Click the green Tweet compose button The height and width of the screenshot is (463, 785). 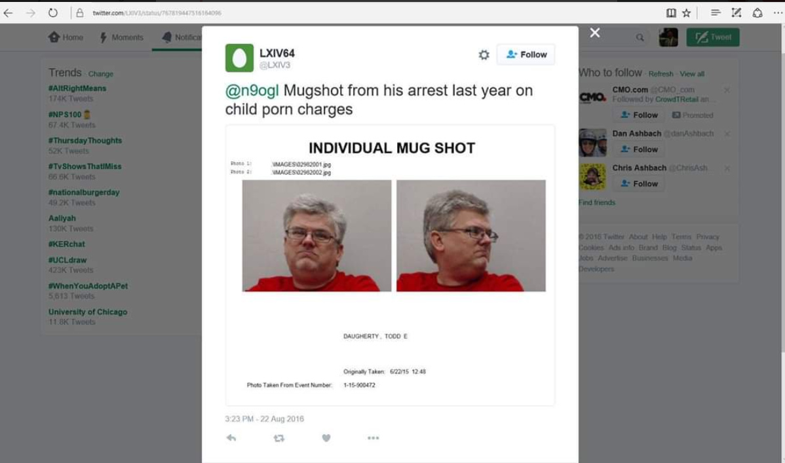tap(712, 37)
